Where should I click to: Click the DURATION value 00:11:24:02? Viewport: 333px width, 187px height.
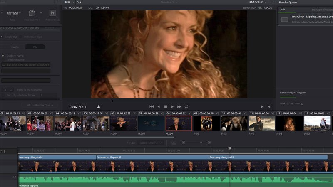click(x=265, y=7)
